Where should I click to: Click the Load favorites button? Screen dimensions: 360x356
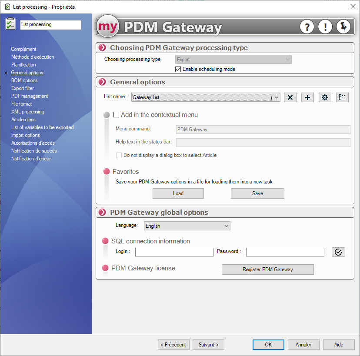(179, 193)
